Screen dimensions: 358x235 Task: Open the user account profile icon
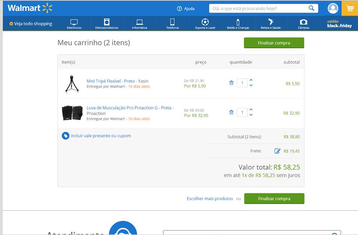point(333,8)
